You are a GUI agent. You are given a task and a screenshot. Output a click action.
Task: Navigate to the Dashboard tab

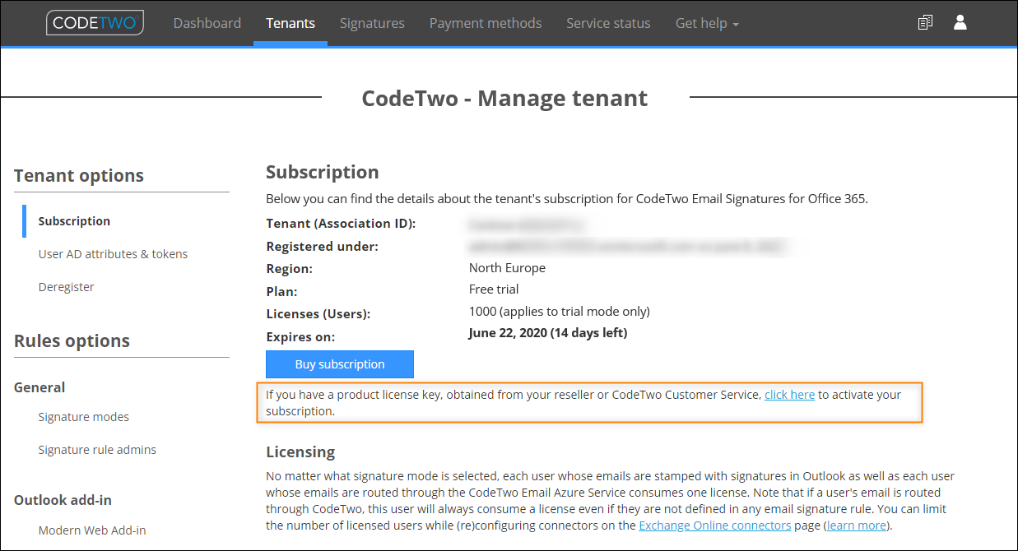tap(207, 23)
